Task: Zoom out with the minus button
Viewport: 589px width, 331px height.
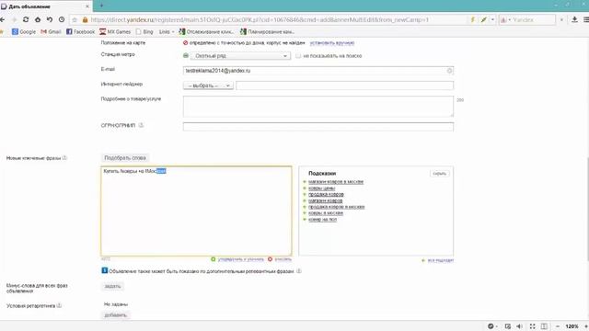Action: (558, 326)
